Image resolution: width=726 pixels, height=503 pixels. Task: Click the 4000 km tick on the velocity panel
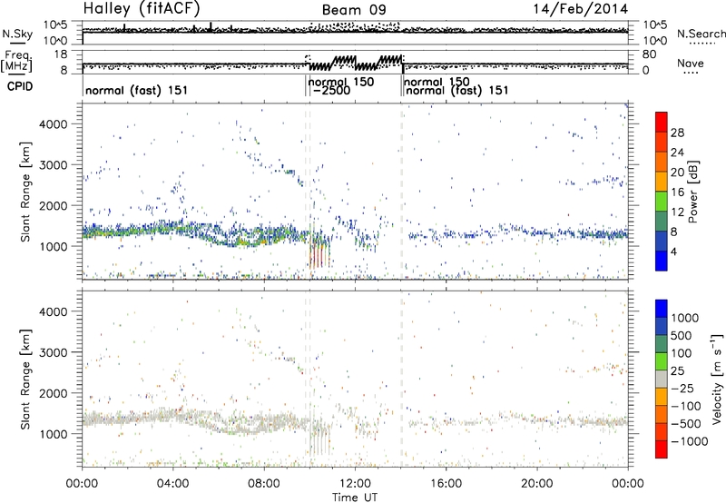pos(53,311)
